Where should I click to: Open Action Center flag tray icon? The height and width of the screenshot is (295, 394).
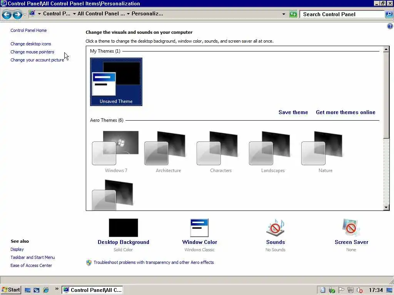[x=341, y=290]
